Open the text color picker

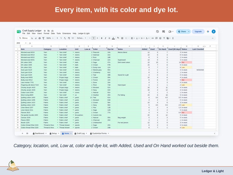tap(113, 38)
